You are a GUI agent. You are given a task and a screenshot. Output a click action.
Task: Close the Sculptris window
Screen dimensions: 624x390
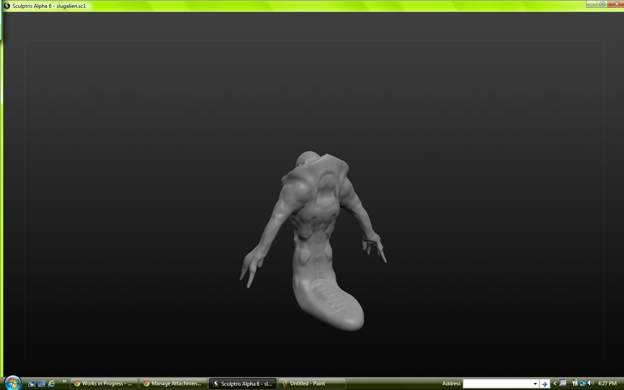point(616,4)
